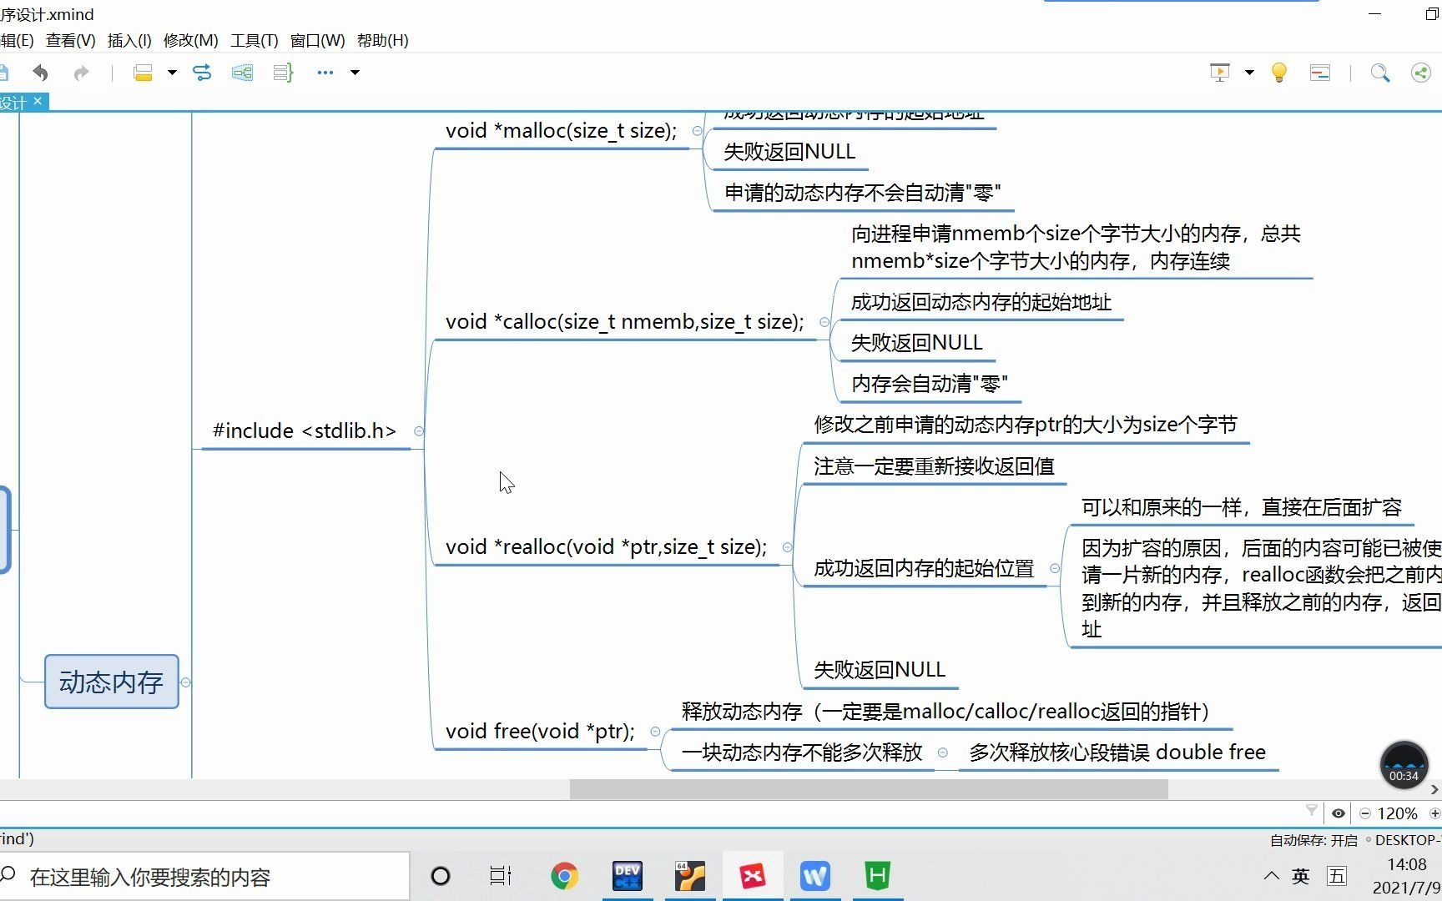Click the Summary bracket icon
This screenshot has width=1442, height=901.
coord(283,73)
